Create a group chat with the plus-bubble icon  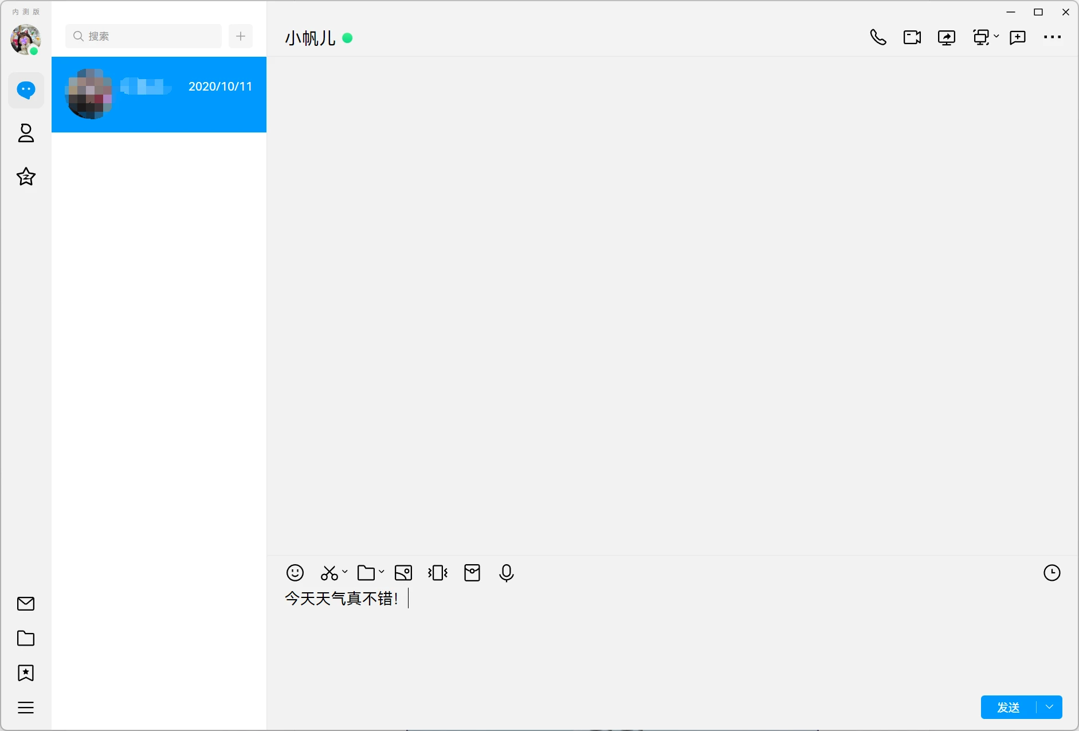[x=1018, y=38]
